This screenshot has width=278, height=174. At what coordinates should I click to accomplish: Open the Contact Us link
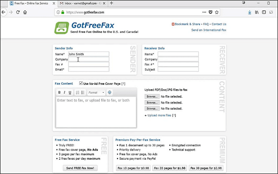[219, 24]
